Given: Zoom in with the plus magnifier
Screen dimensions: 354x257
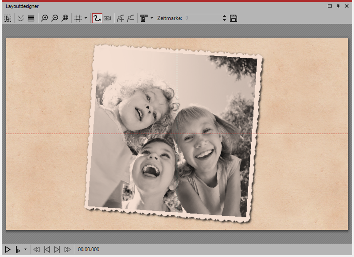Looking at the screenshot, I should [x=44, y=18].
